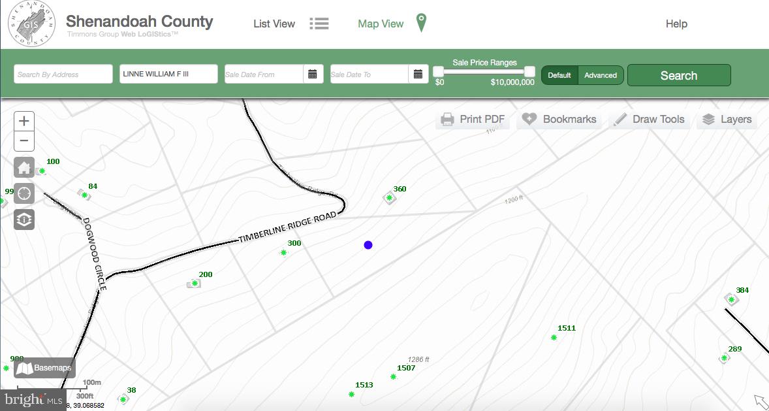Click the Map View pin icon

pos(421,23)
